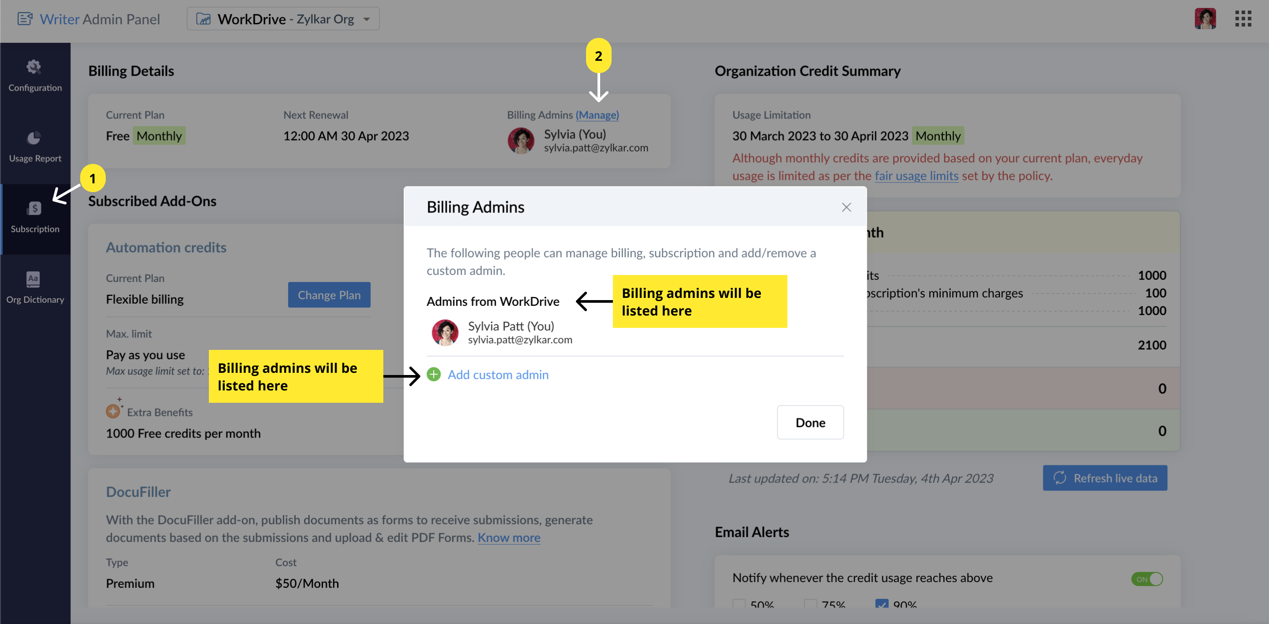This screenshot has width=1269, height=624.
Task: Click the Refresh live data button
Action: point(1105,478)
